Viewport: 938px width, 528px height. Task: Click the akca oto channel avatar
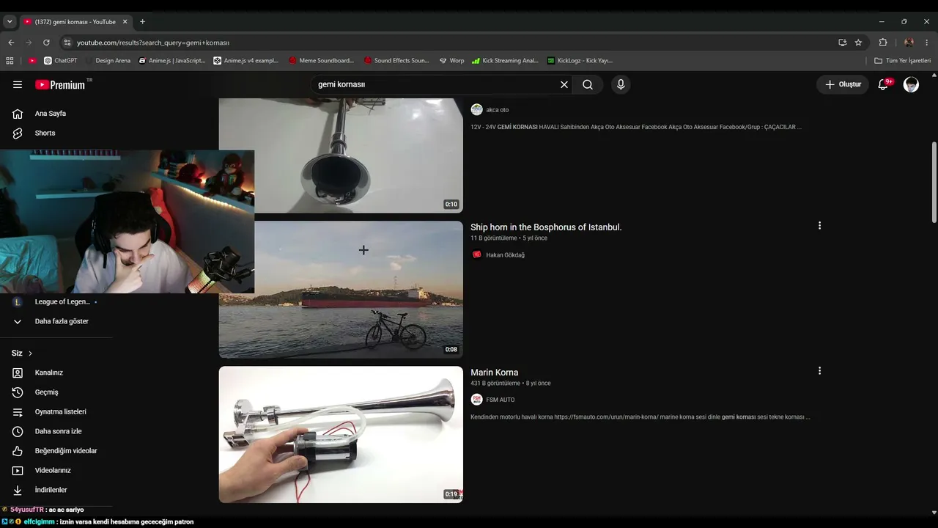click(x=476, y=109)
